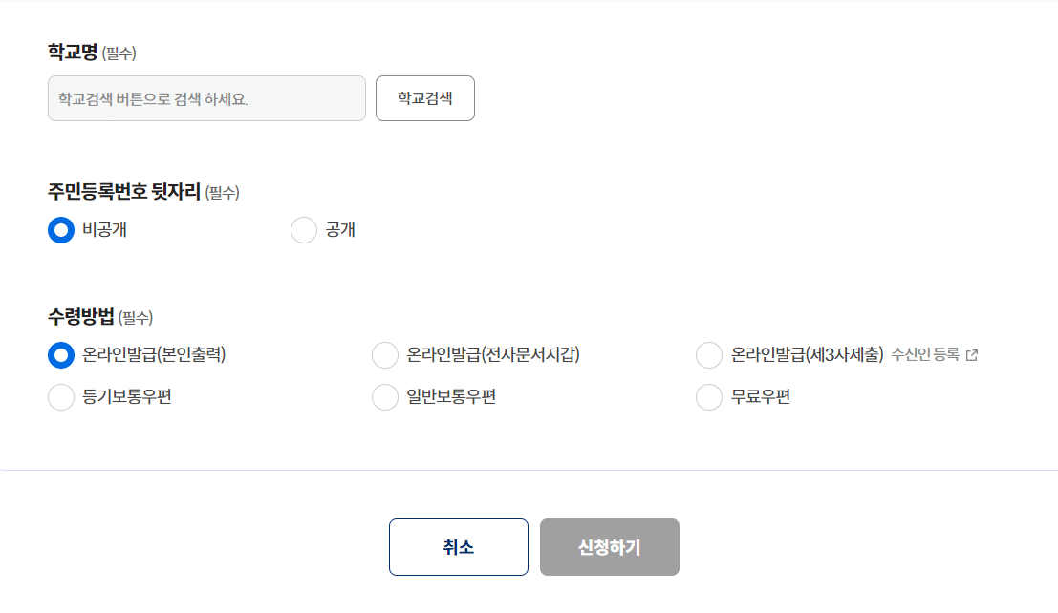Click the 취소 cancel button

click(x=458, y=546)
